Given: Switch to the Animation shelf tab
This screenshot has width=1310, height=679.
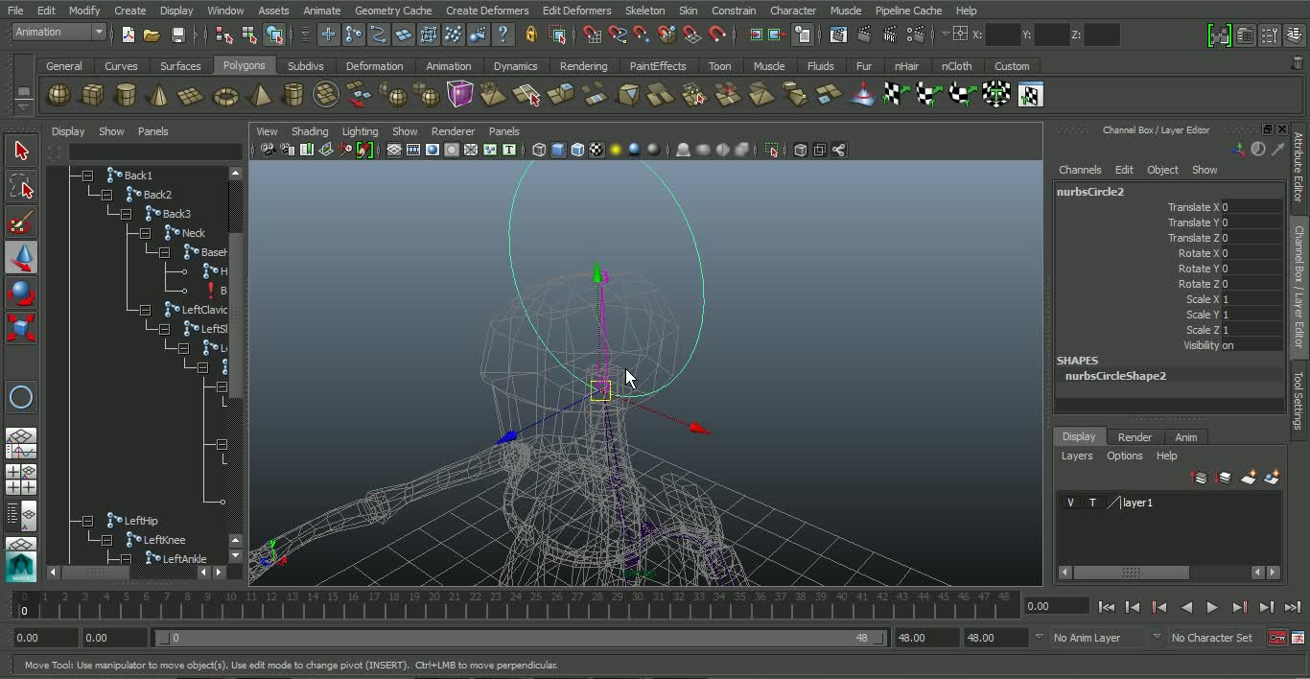Looking at the screenshot, I should (x=448, y=66).
